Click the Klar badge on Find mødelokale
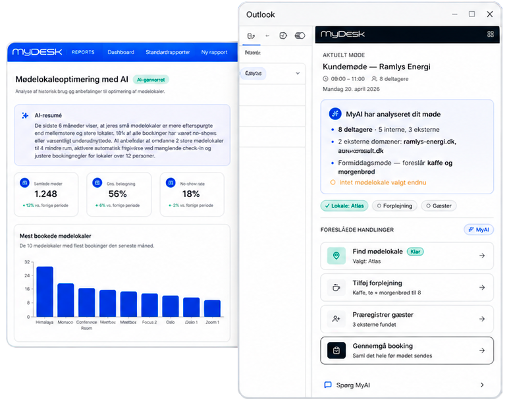The height and width of the screenshot is (413, 509). 415,252
